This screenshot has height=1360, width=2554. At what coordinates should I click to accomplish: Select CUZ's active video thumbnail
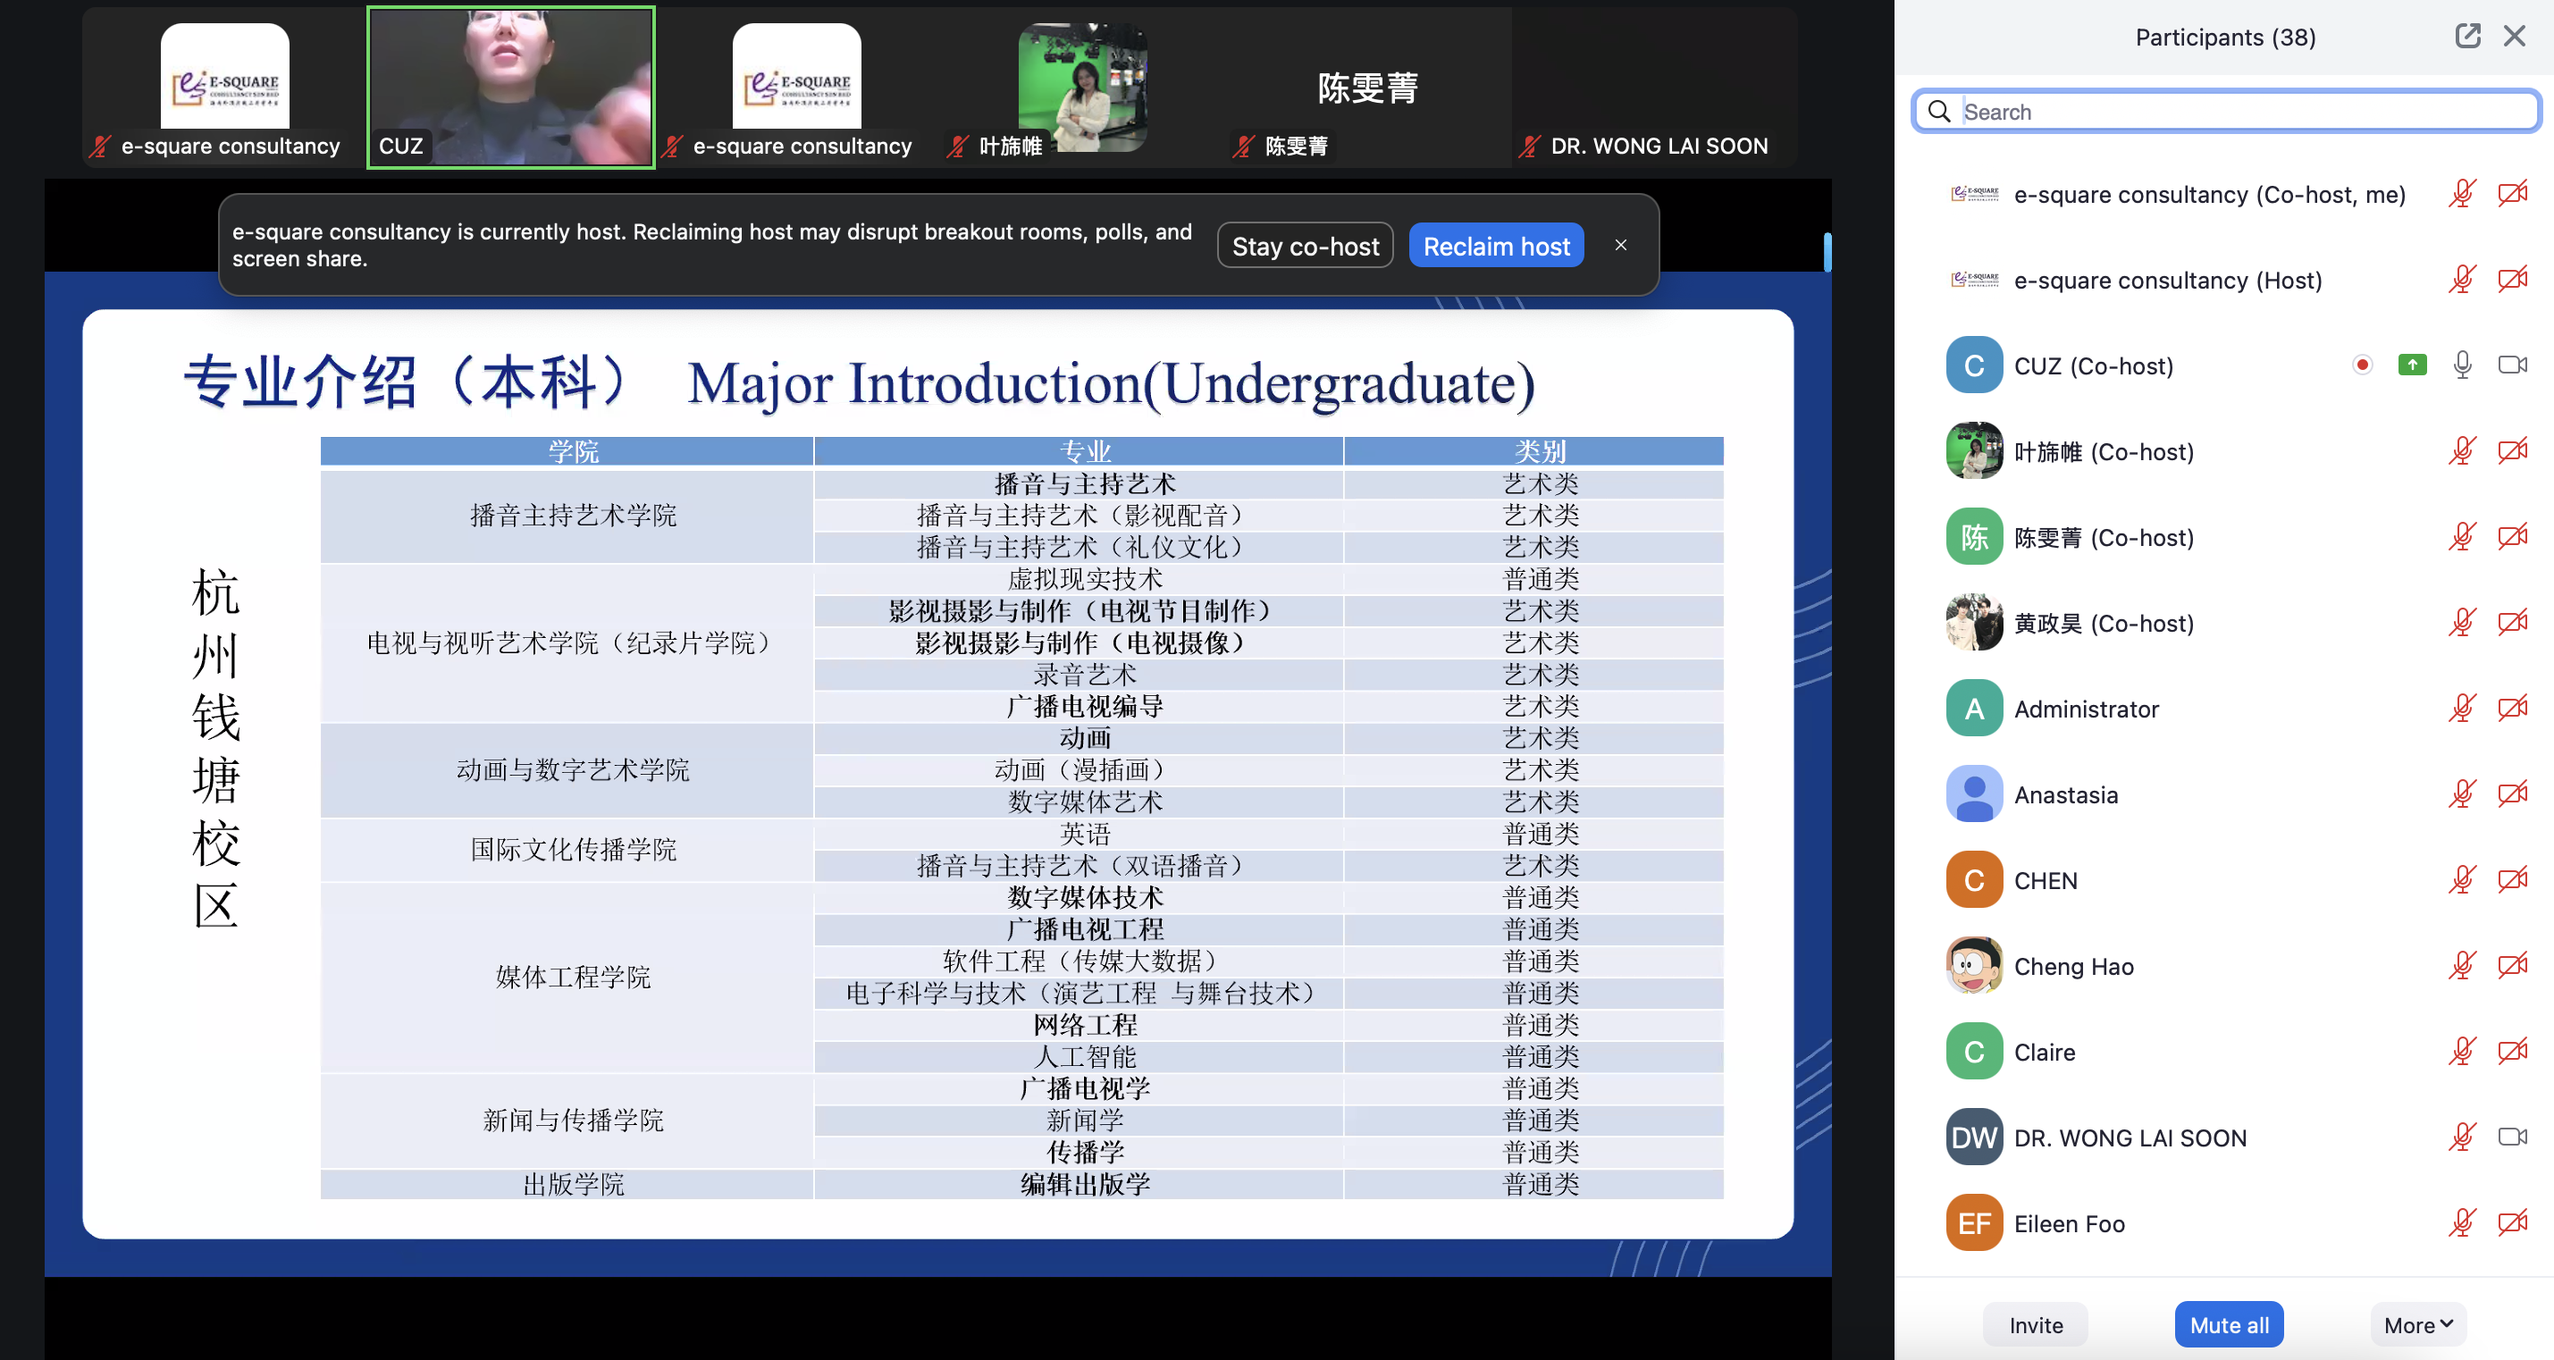click(510, 88)
